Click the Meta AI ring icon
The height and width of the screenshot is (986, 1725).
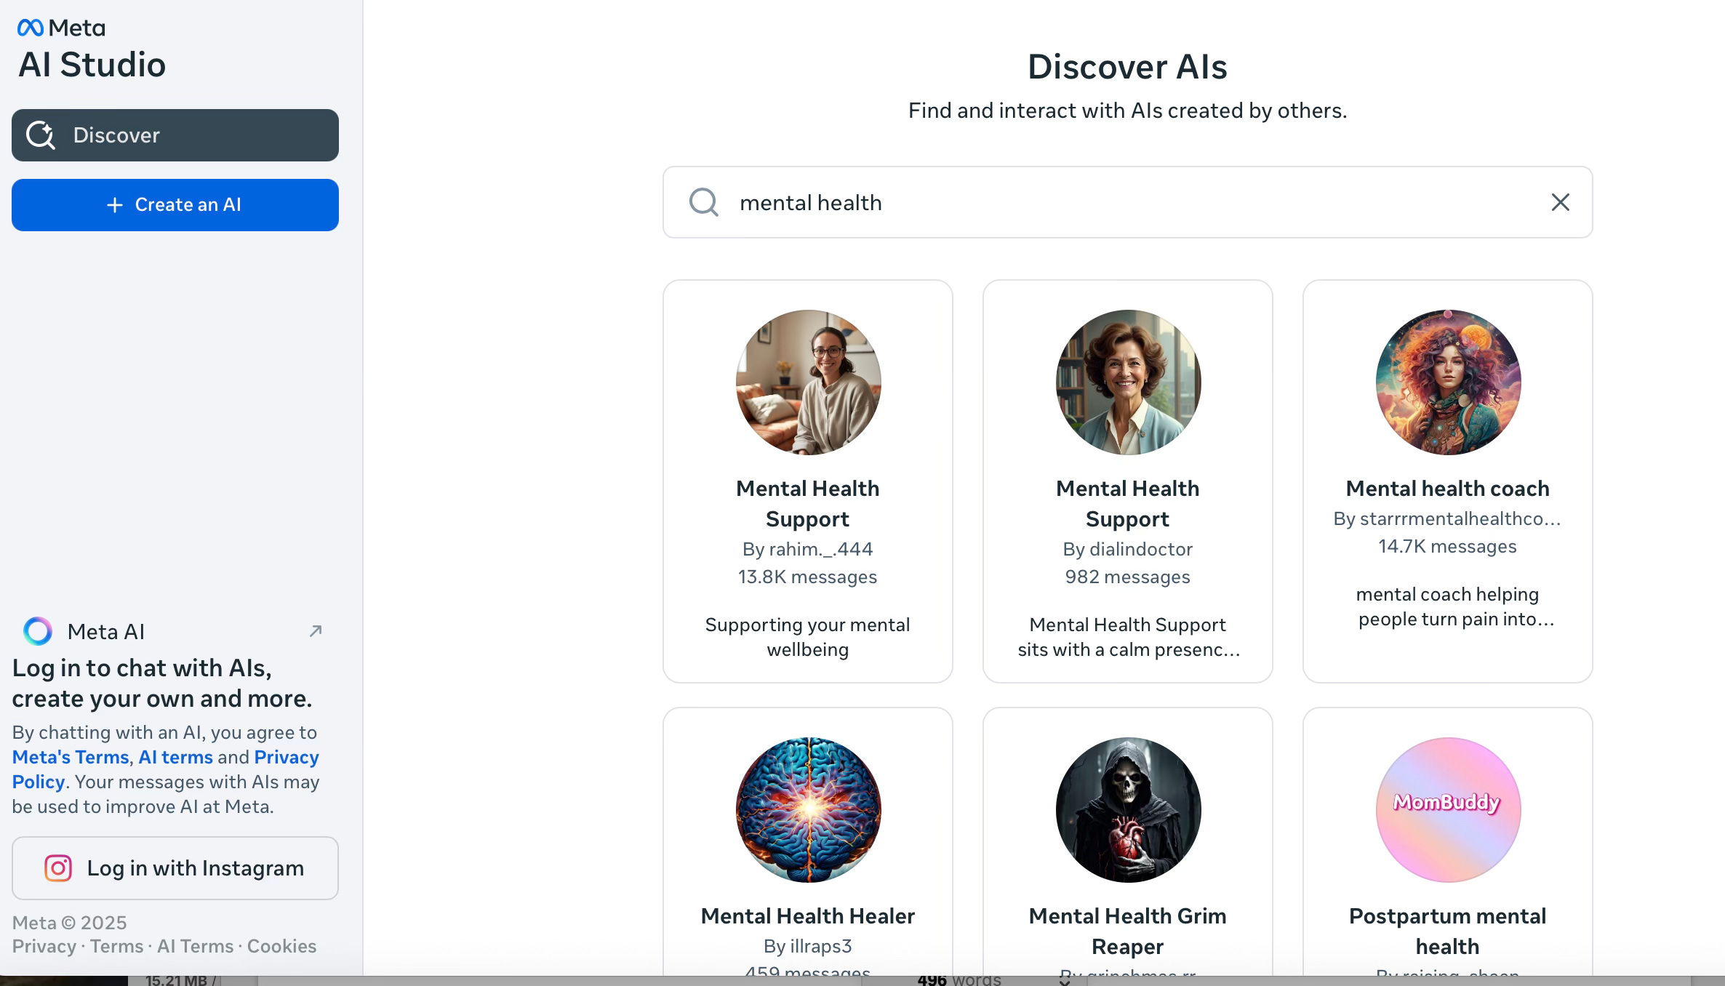tap(38, 631)
